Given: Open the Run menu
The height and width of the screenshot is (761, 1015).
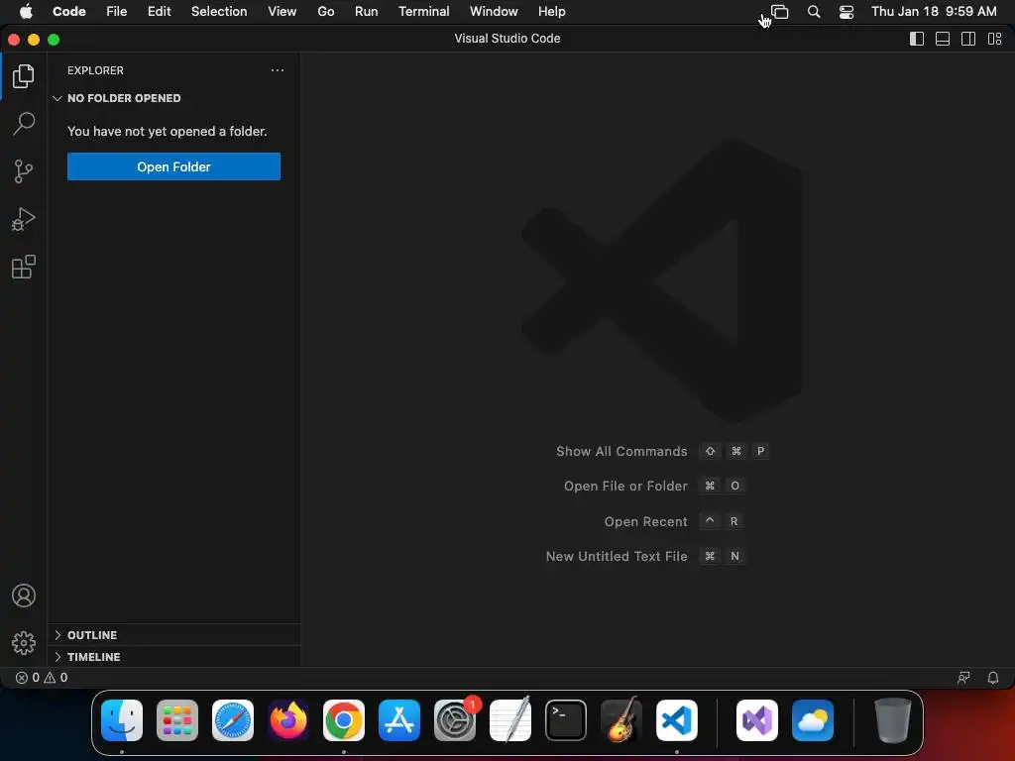Looking at the screenshot, I should point(367,12).
